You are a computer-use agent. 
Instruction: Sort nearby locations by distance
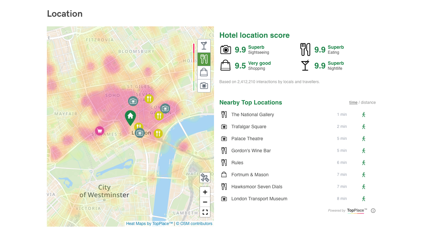tap(368, 102)
